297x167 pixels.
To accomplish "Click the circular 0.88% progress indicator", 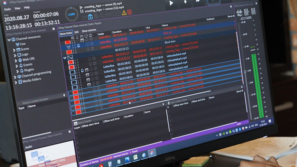I will [x=71, y=14].
